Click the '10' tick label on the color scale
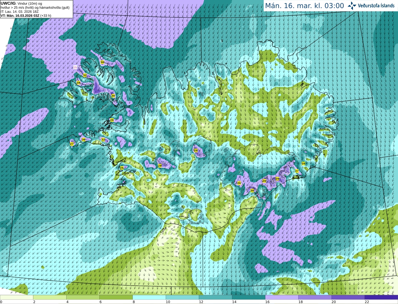The width and height of the screenshot is (398, 304). tap(168, 302)
